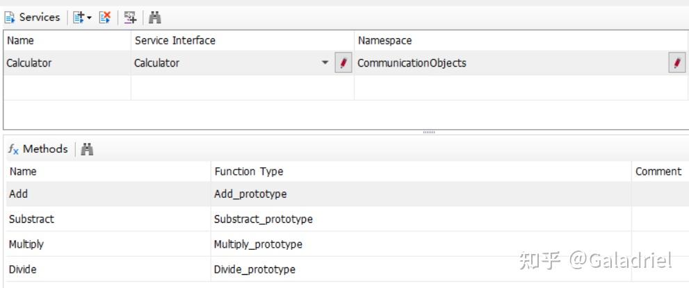Click the Services panel document icon
This screenshot has width=689, height=288.
pos(10,17)
